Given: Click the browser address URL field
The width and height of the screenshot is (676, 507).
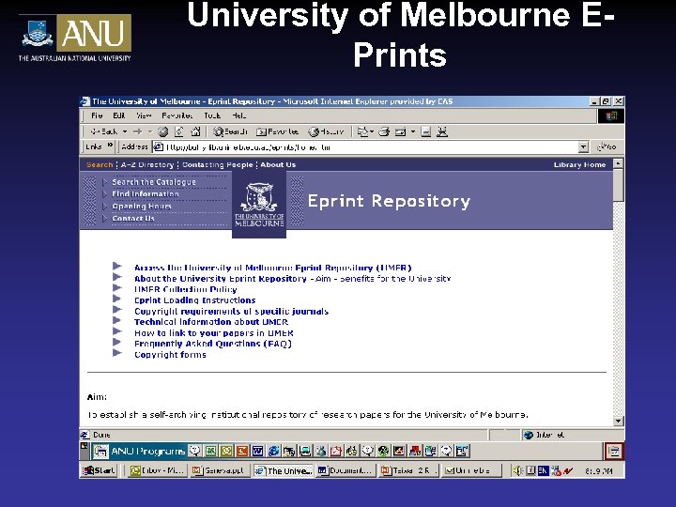Looking at the screenshot, I should click(x=371, y=147).
